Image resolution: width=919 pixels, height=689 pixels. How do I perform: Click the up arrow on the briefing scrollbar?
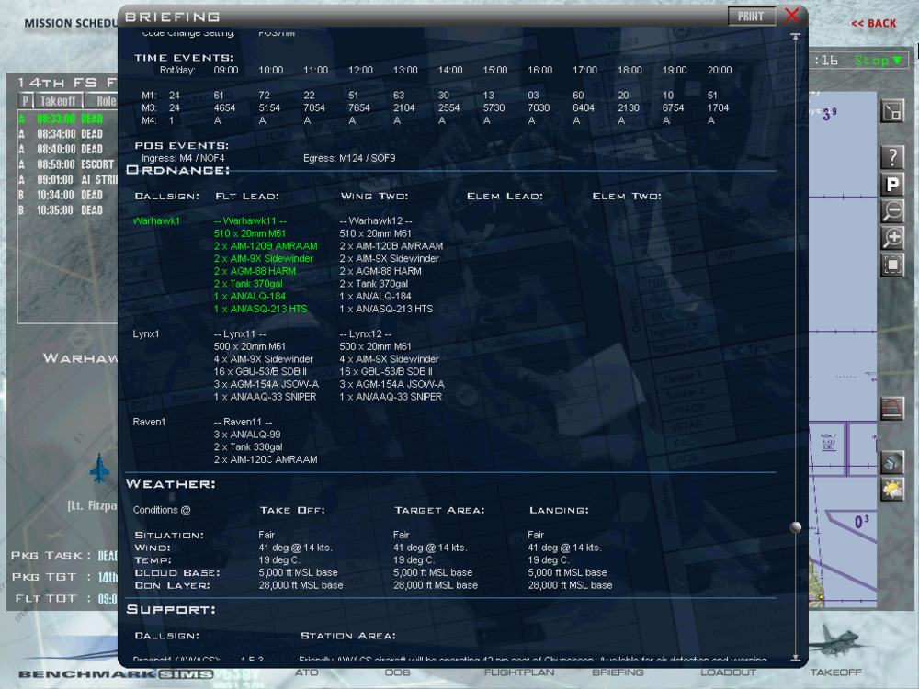(795, 36)
